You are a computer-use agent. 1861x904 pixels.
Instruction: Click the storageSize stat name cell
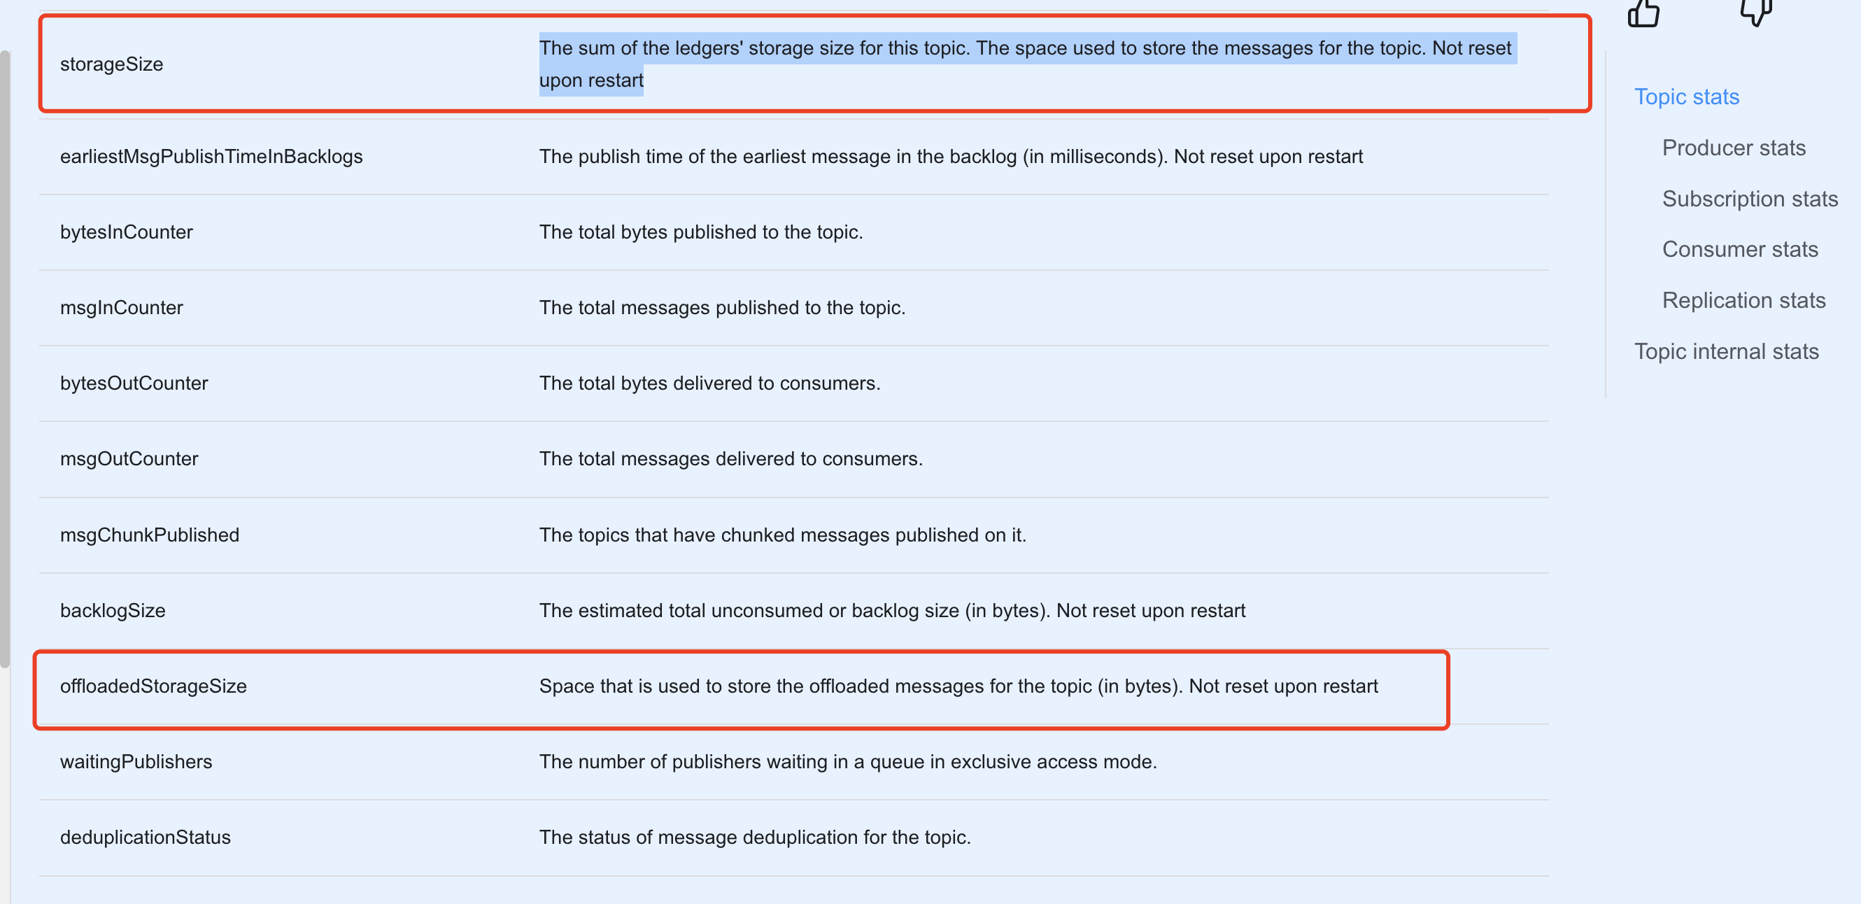[111, 64]
